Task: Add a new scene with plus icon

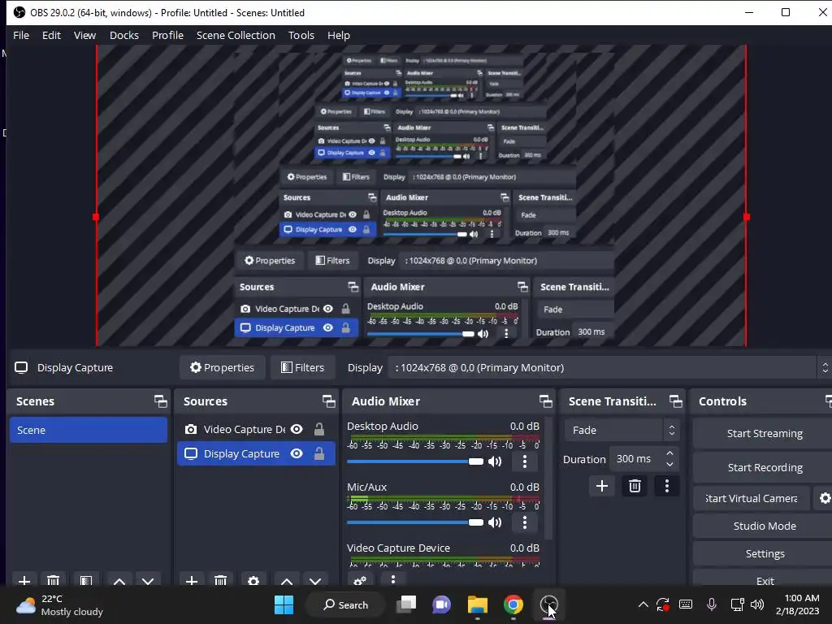Action: pos(24,580)
